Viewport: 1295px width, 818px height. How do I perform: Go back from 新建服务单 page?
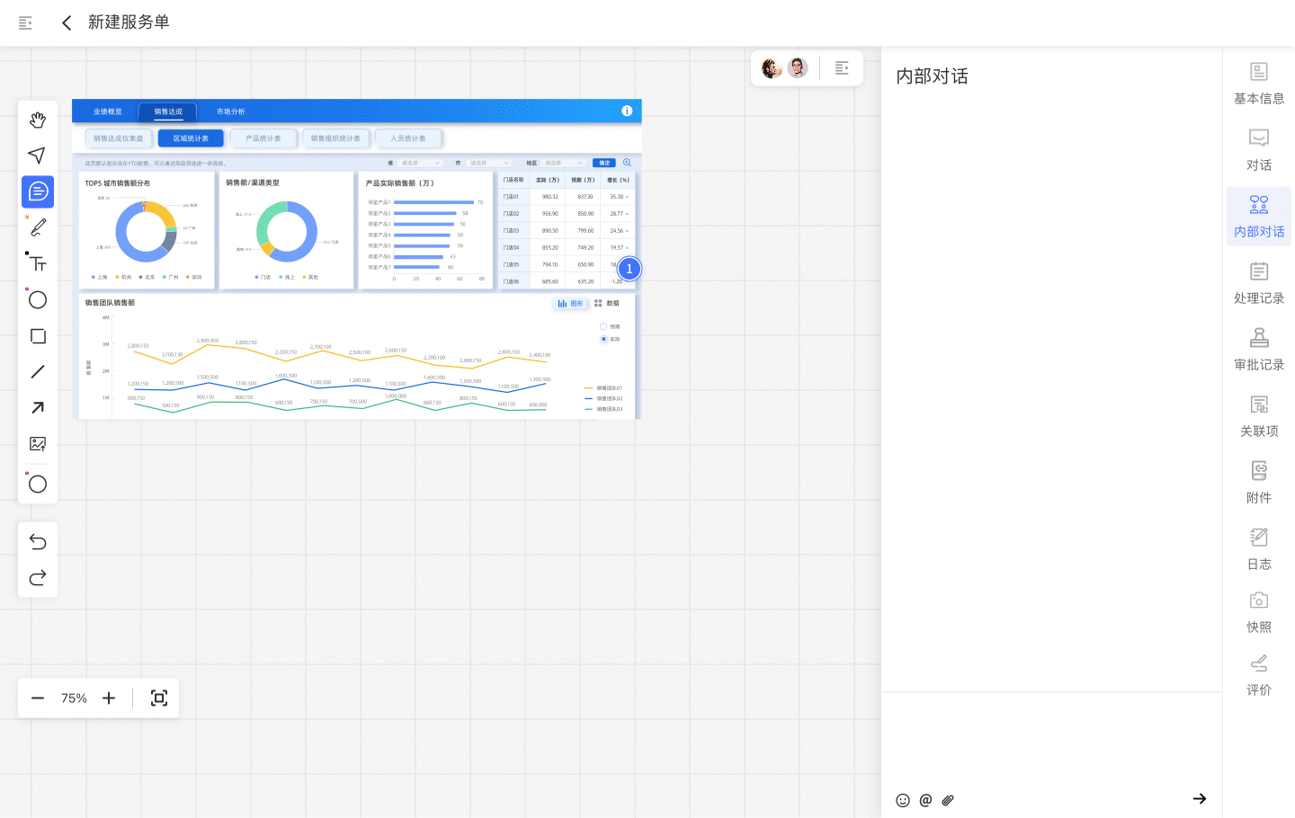67,22
